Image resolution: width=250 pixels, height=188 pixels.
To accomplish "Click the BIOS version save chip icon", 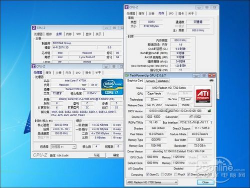I will click(209, 111).
